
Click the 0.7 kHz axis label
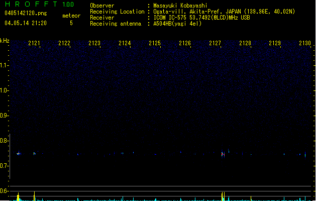tap(4, 166)
